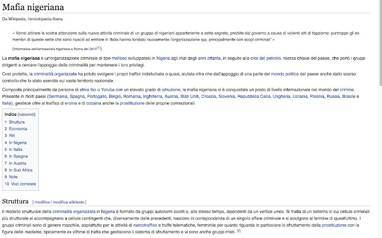The height and width of the screenshot is (238, 382).
Task: Open footnote reference [2] after gruppi misti
Action: pos(239,231)
